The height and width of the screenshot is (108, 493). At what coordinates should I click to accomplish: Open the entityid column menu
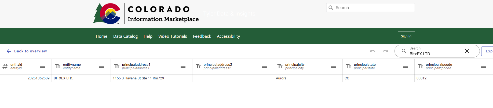42,66
